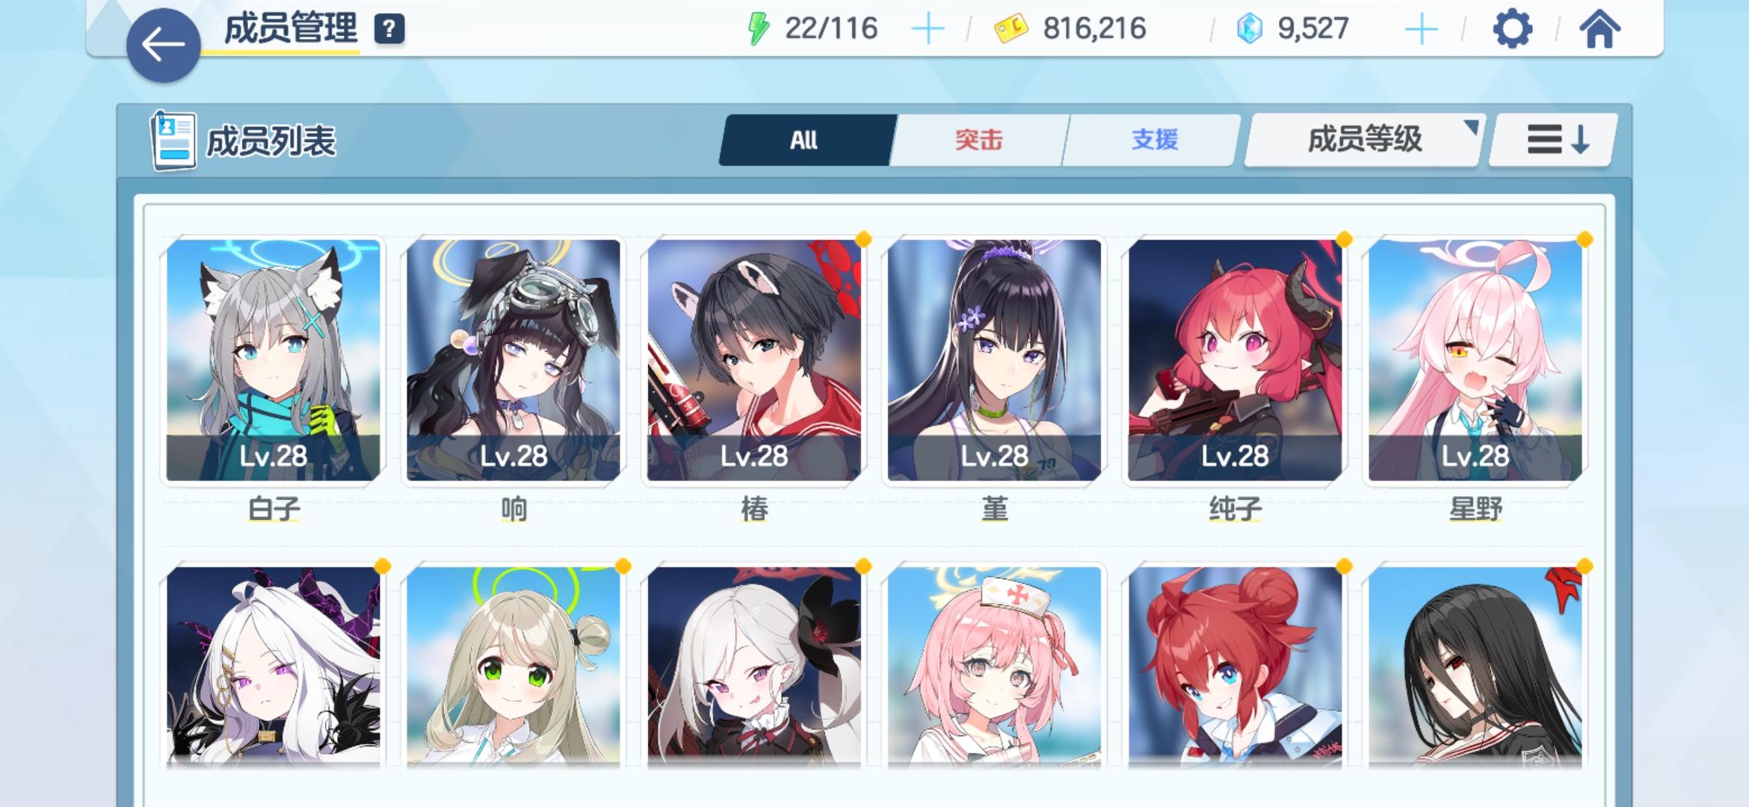The width and height of the screenshot is (1749, 807).
Task: Switch to the 突击 filter tab
Action: pos(978,140)
